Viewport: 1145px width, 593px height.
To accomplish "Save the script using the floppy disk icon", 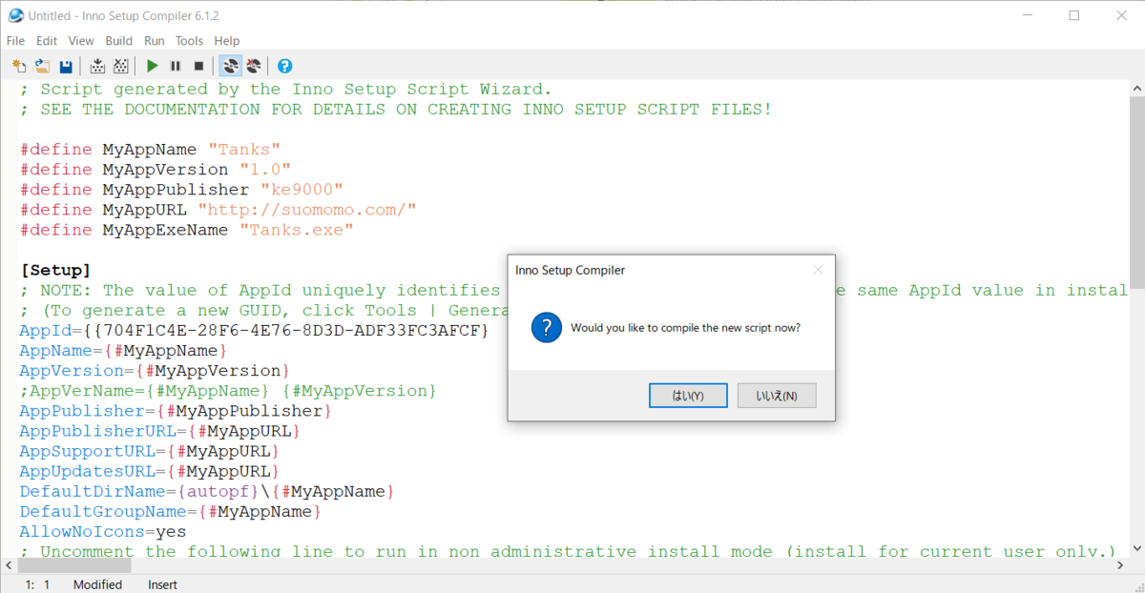I will (x=66, y=66).
